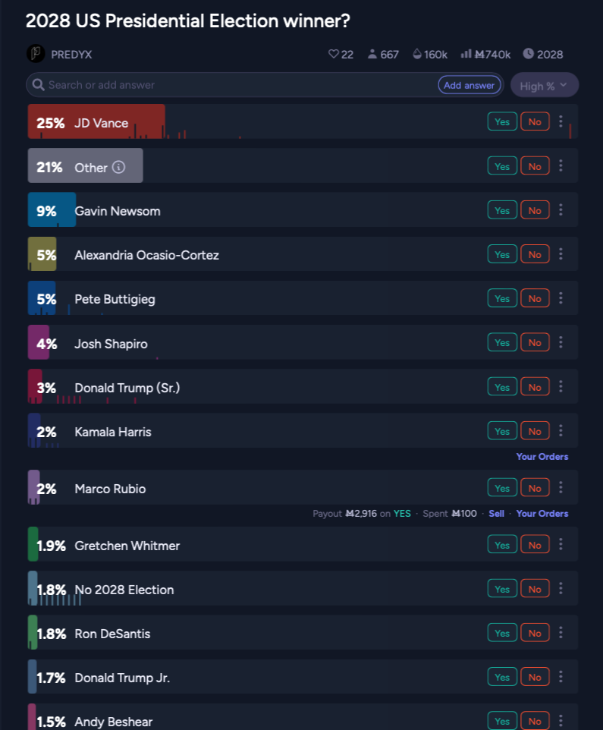Open the High % sort dropdown

click(x=544, y=86)
